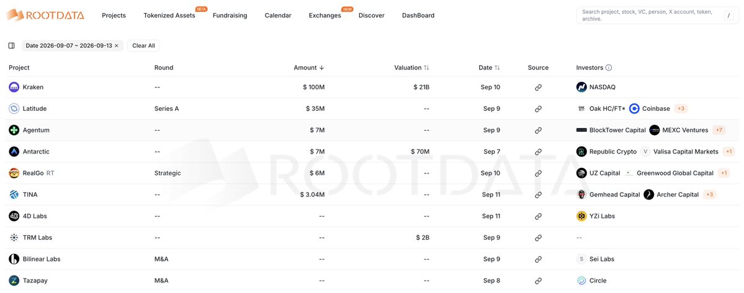
Task: Open the Discover menu
Action: point(372,15)
